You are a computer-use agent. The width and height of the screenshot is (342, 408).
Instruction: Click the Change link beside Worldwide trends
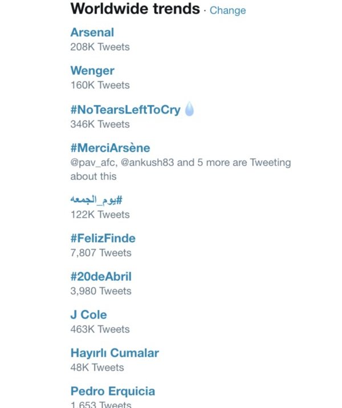(228, 10)
